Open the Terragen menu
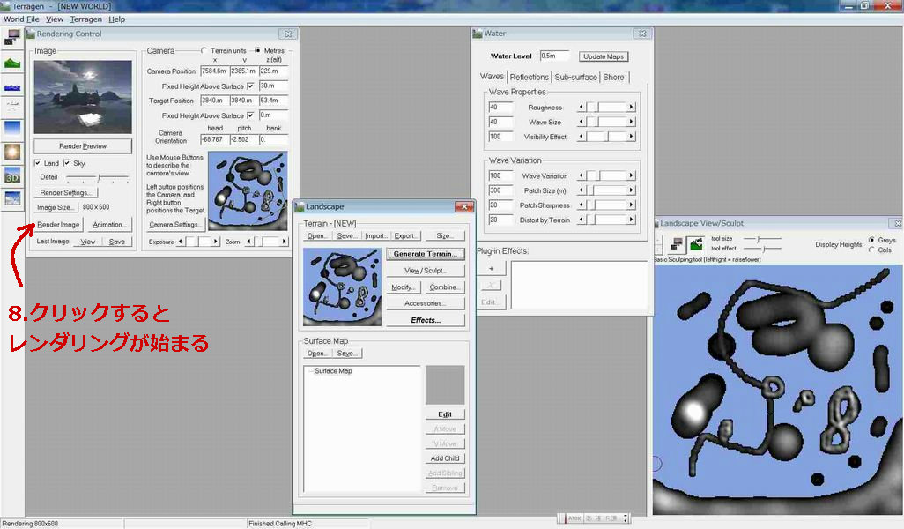 pos(85,19)
